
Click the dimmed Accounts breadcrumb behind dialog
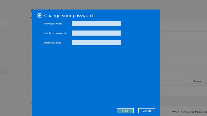(31, 10)
